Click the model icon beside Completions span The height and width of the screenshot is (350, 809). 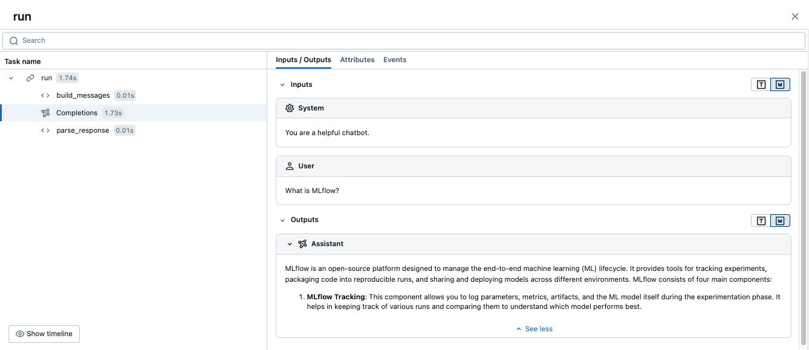click(x=45, y=113)
